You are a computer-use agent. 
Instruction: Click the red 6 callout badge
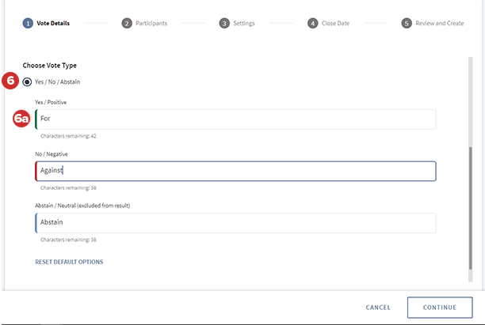pos(11,81)
